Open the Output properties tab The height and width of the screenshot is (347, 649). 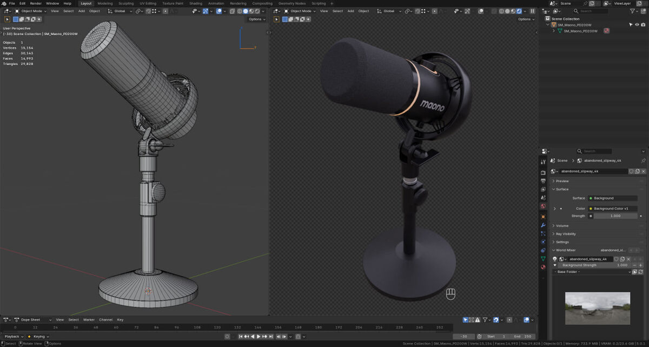[x=543, y=181]
